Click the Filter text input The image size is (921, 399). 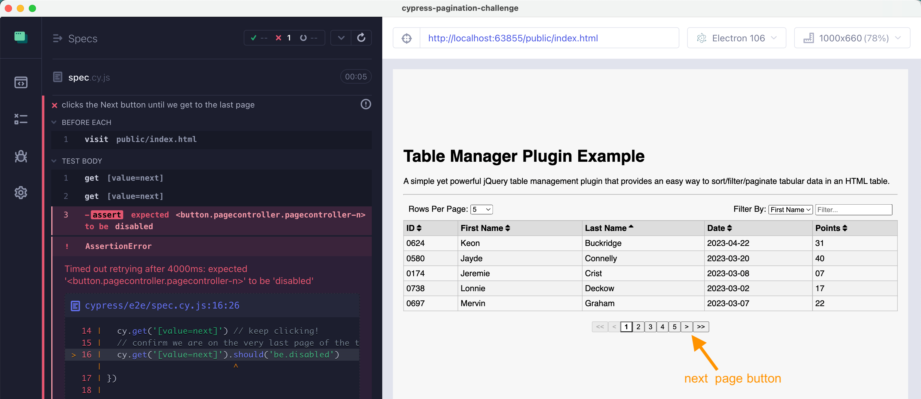854,210
